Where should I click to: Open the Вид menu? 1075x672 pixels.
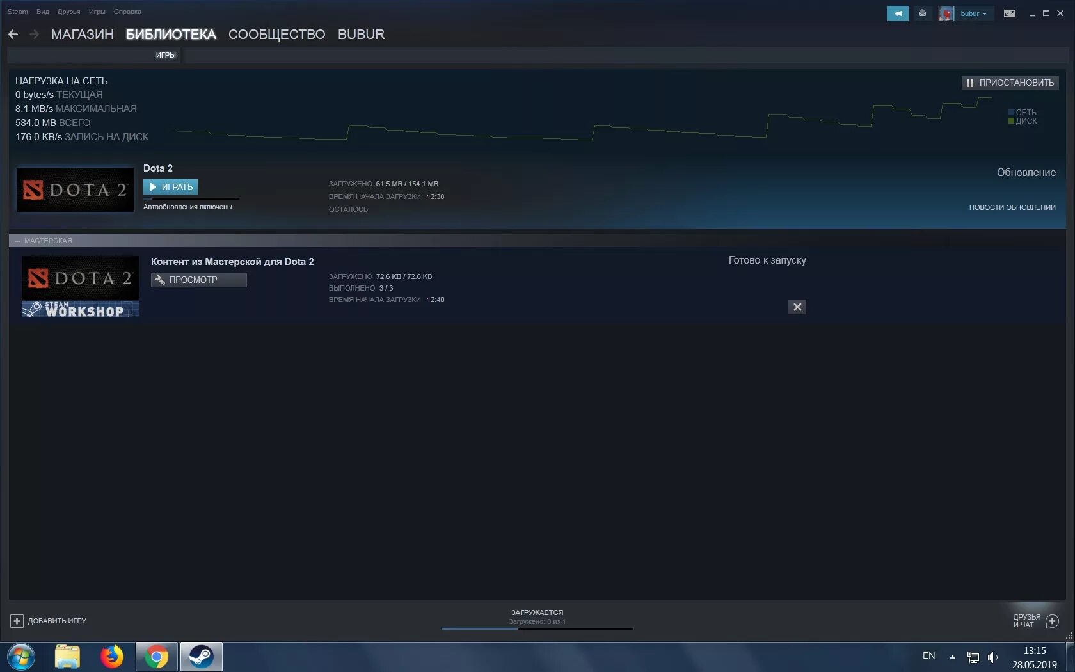pos(43,12)
